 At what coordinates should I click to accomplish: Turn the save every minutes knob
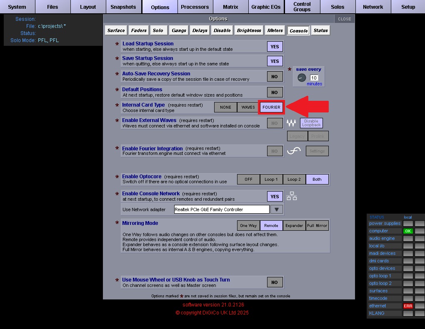(302, 78)
